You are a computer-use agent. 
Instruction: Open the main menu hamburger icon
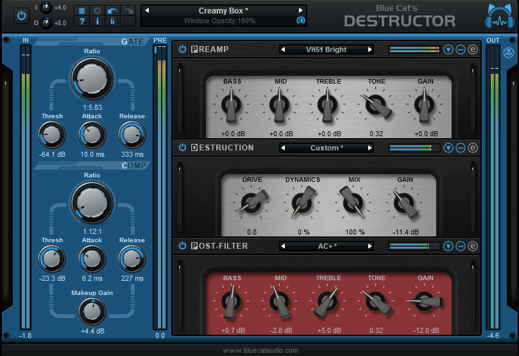81,11
